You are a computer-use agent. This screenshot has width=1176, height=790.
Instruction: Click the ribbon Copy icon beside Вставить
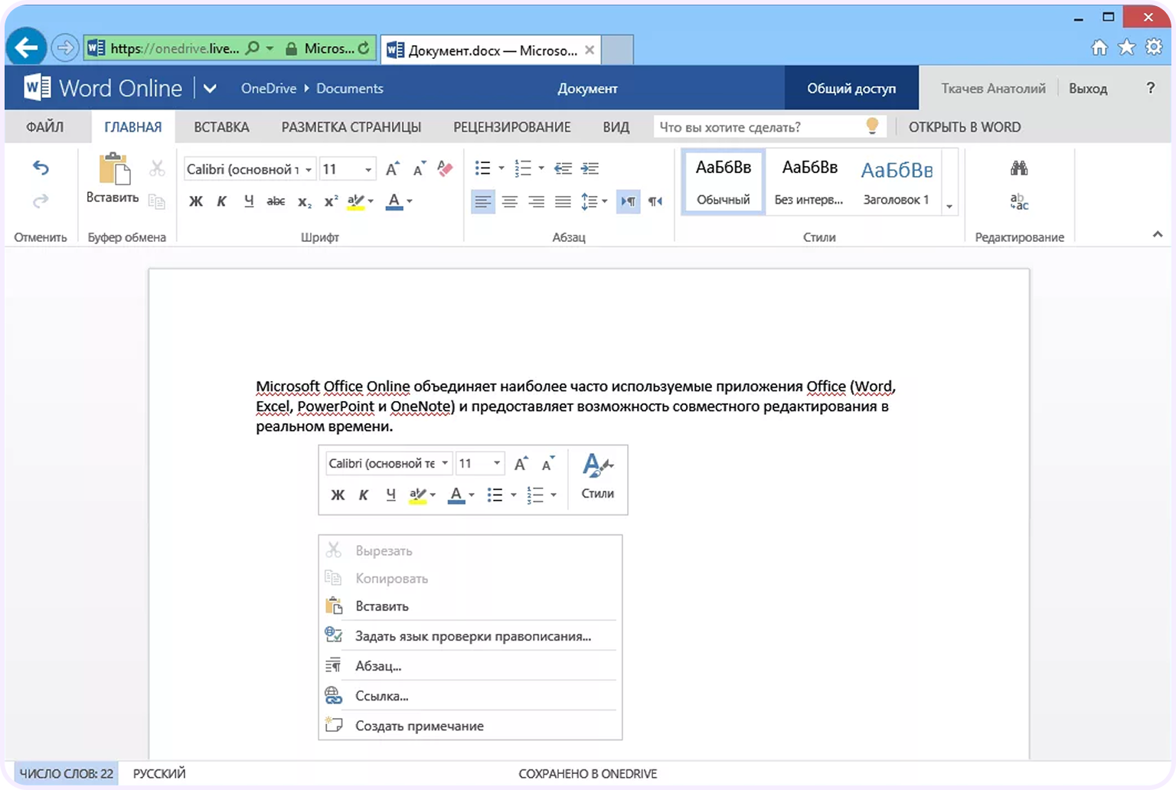(157, 201)
